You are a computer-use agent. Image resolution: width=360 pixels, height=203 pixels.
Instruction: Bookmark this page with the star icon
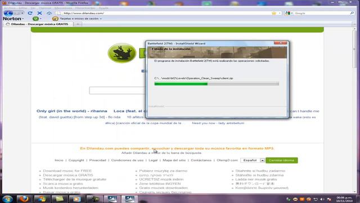point(274,13)
